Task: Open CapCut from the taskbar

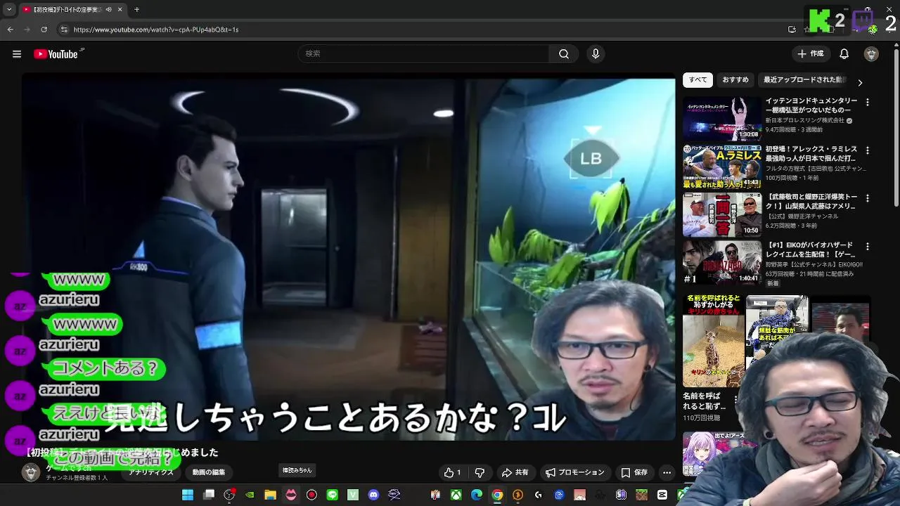Action: pyautogui.click(x=662, y=495)
